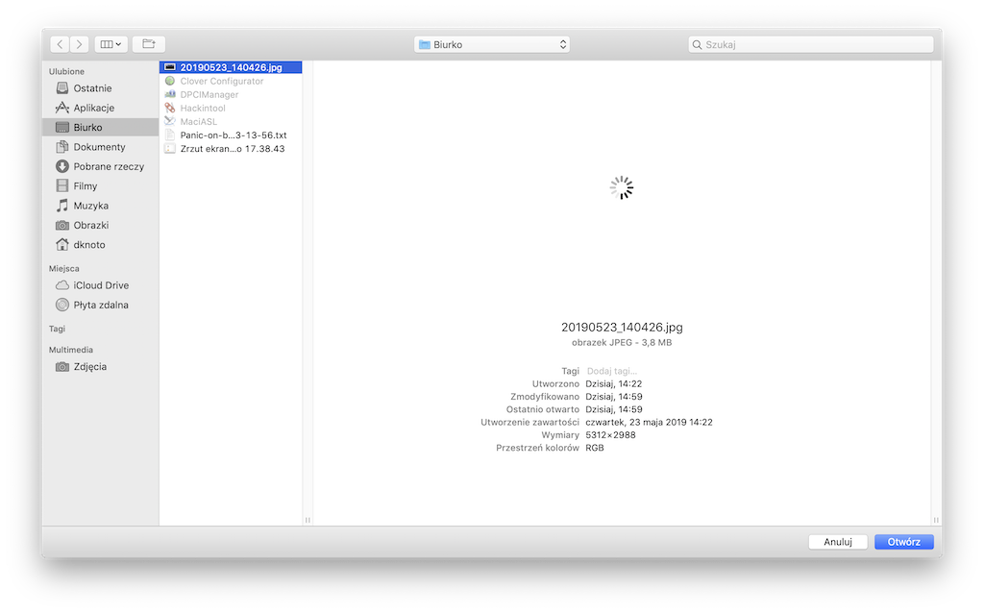This screenshot has width=984, height=613.
Task: Select Panic-on-b...3-13-56.txt file
Action: tap(231, 135)
